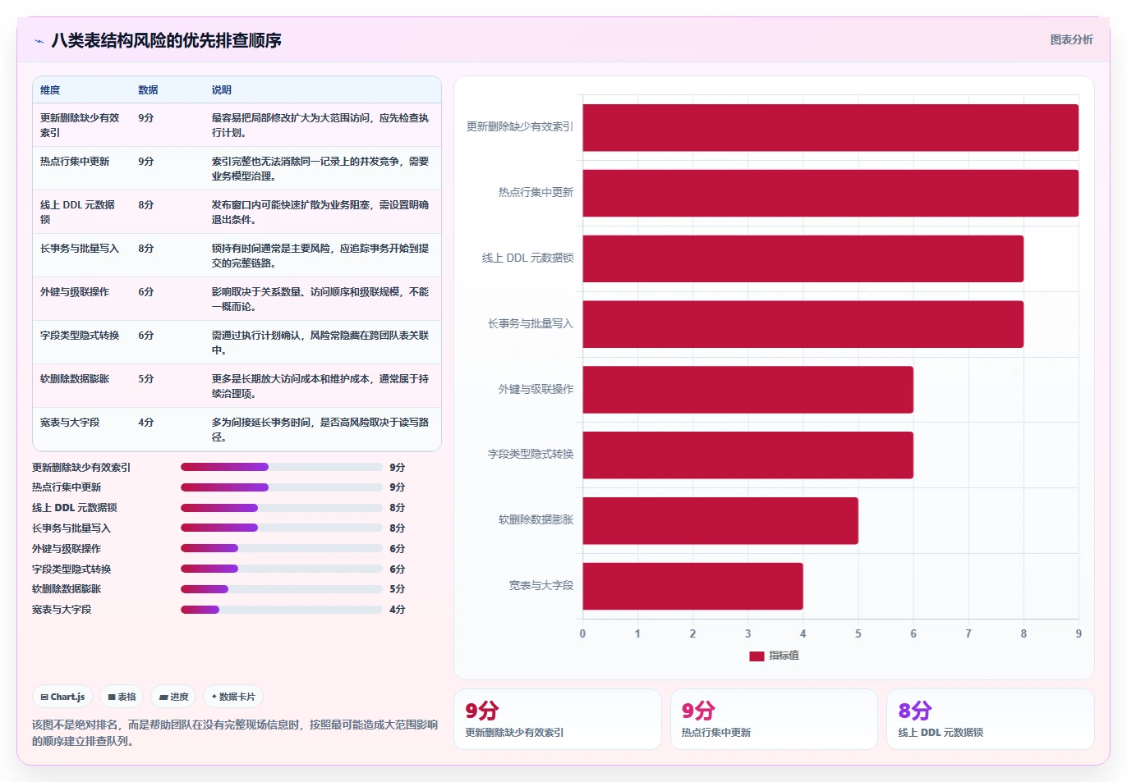
Task: Click the 指标值 legend label
Action: [784, 656]
